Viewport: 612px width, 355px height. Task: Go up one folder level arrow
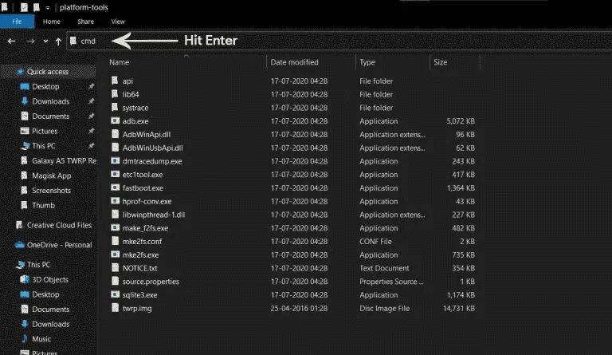click(58, 41)
